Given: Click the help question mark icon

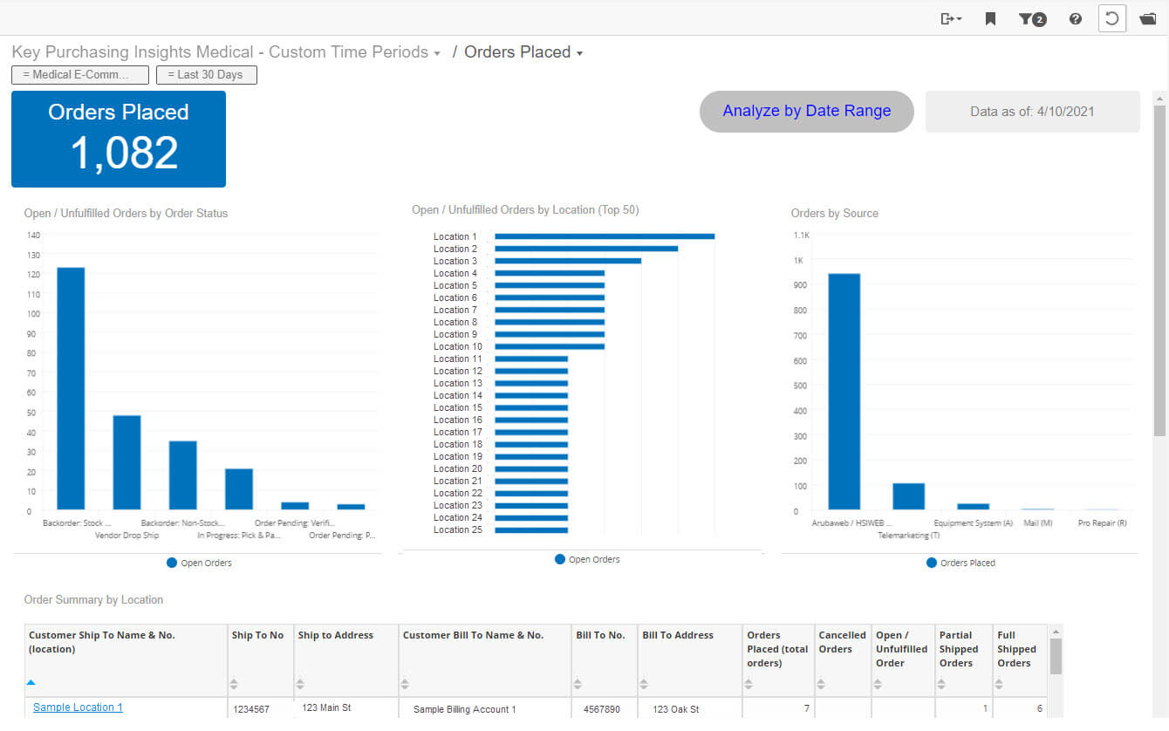Looking at the screenshot, I should (x=1076, y=18).
